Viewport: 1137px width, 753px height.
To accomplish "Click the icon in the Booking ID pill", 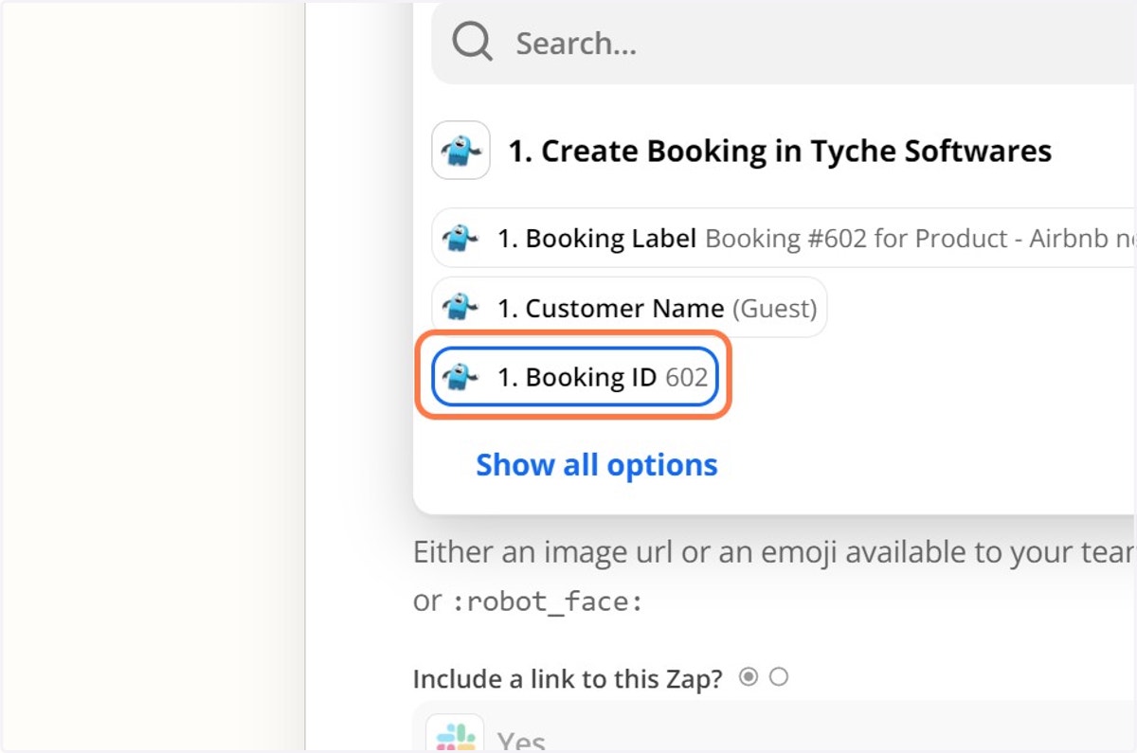I will click(x=461, y=377).
